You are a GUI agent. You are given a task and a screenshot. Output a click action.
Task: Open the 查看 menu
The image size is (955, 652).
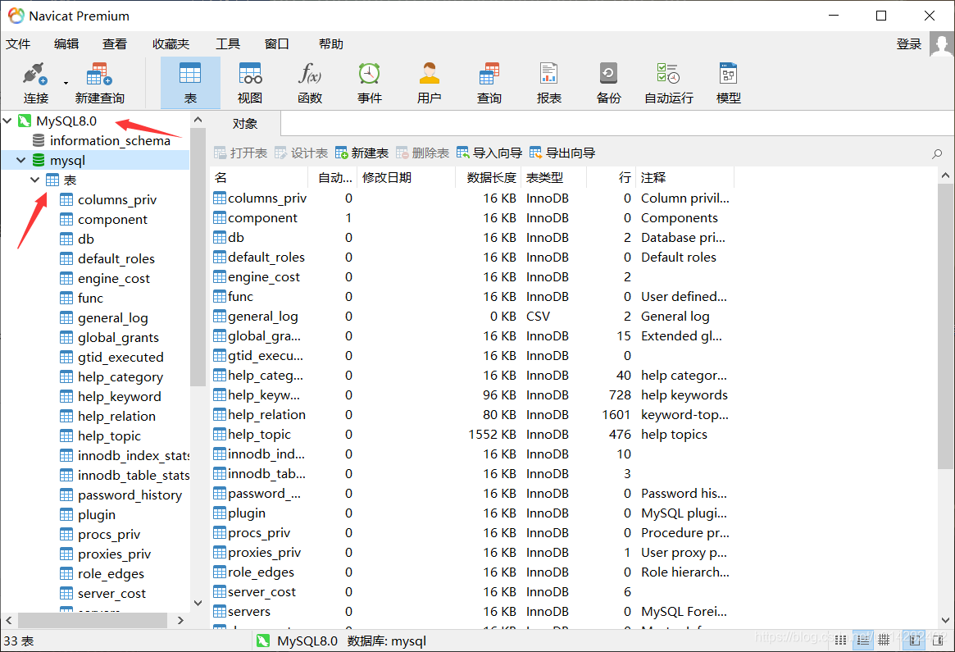pos(115,43)
